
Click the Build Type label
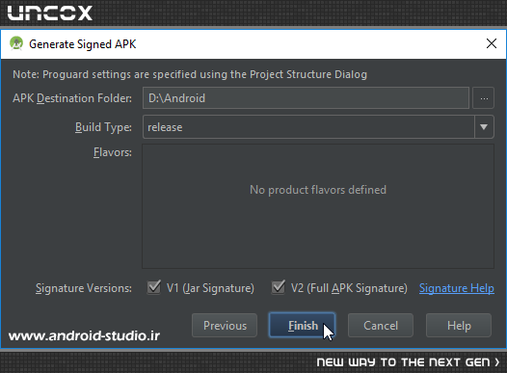tap(103, 127)
